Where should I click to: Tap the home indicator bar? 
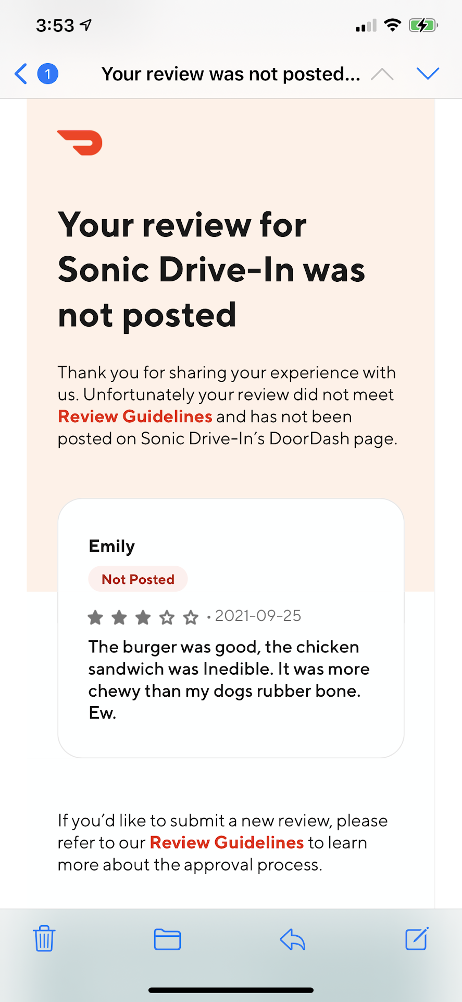pyautogui.click(x=231, y=990)
